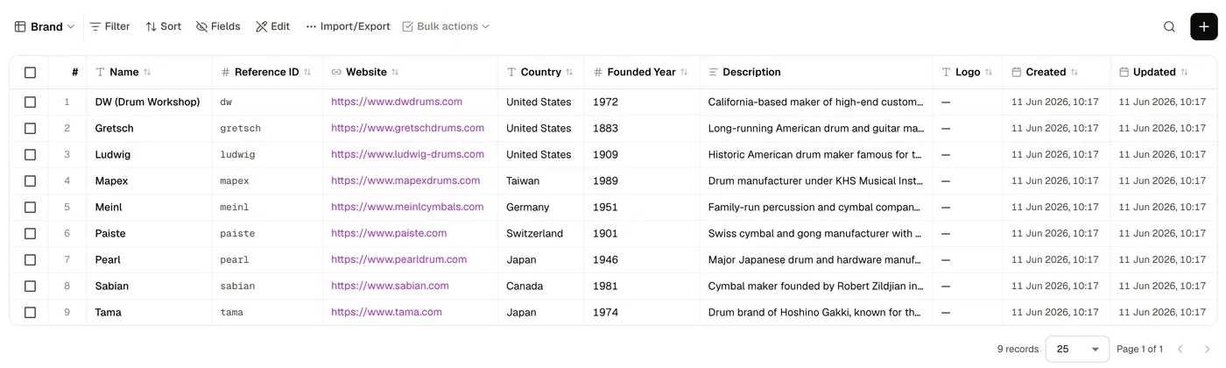Image resolution: width=1226 pixels, height=368 pixels.
Task: Click the Canada country cell
Action: [x=541, y=286]
